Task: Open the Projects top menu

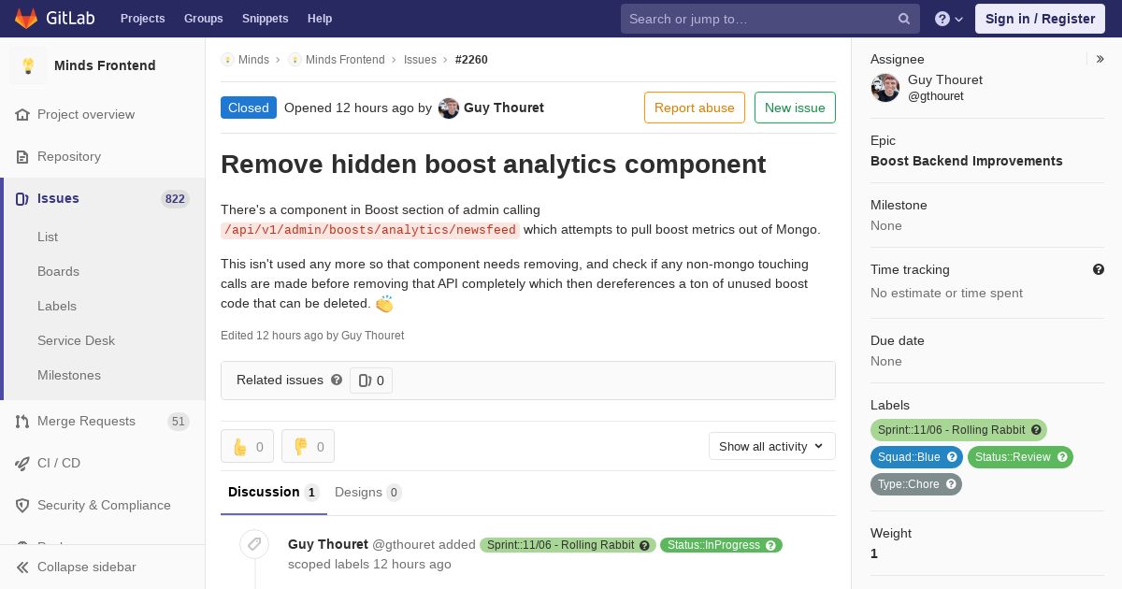Action: [x=143, y=19]
